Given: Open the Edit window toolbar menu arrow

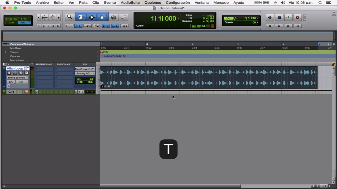Looking at the screenshot, I should click(334, 14).
